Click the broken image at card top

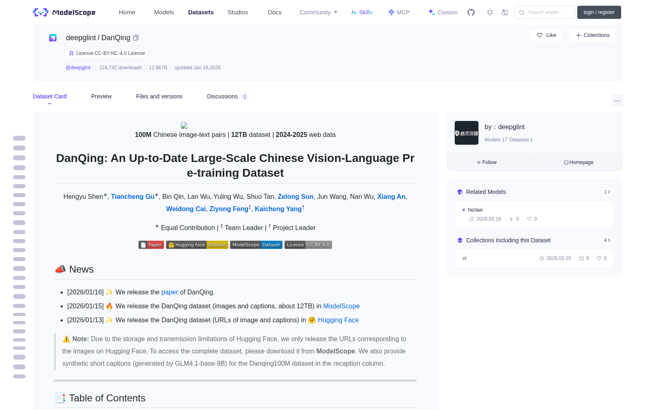184,125
